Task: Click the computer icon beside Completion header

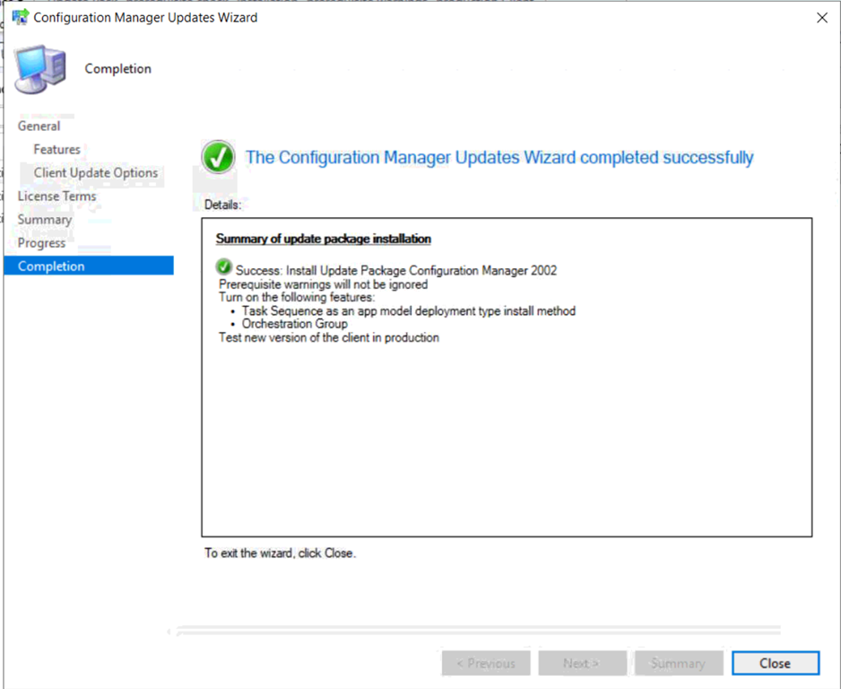Action: click(x=40, y=69)
